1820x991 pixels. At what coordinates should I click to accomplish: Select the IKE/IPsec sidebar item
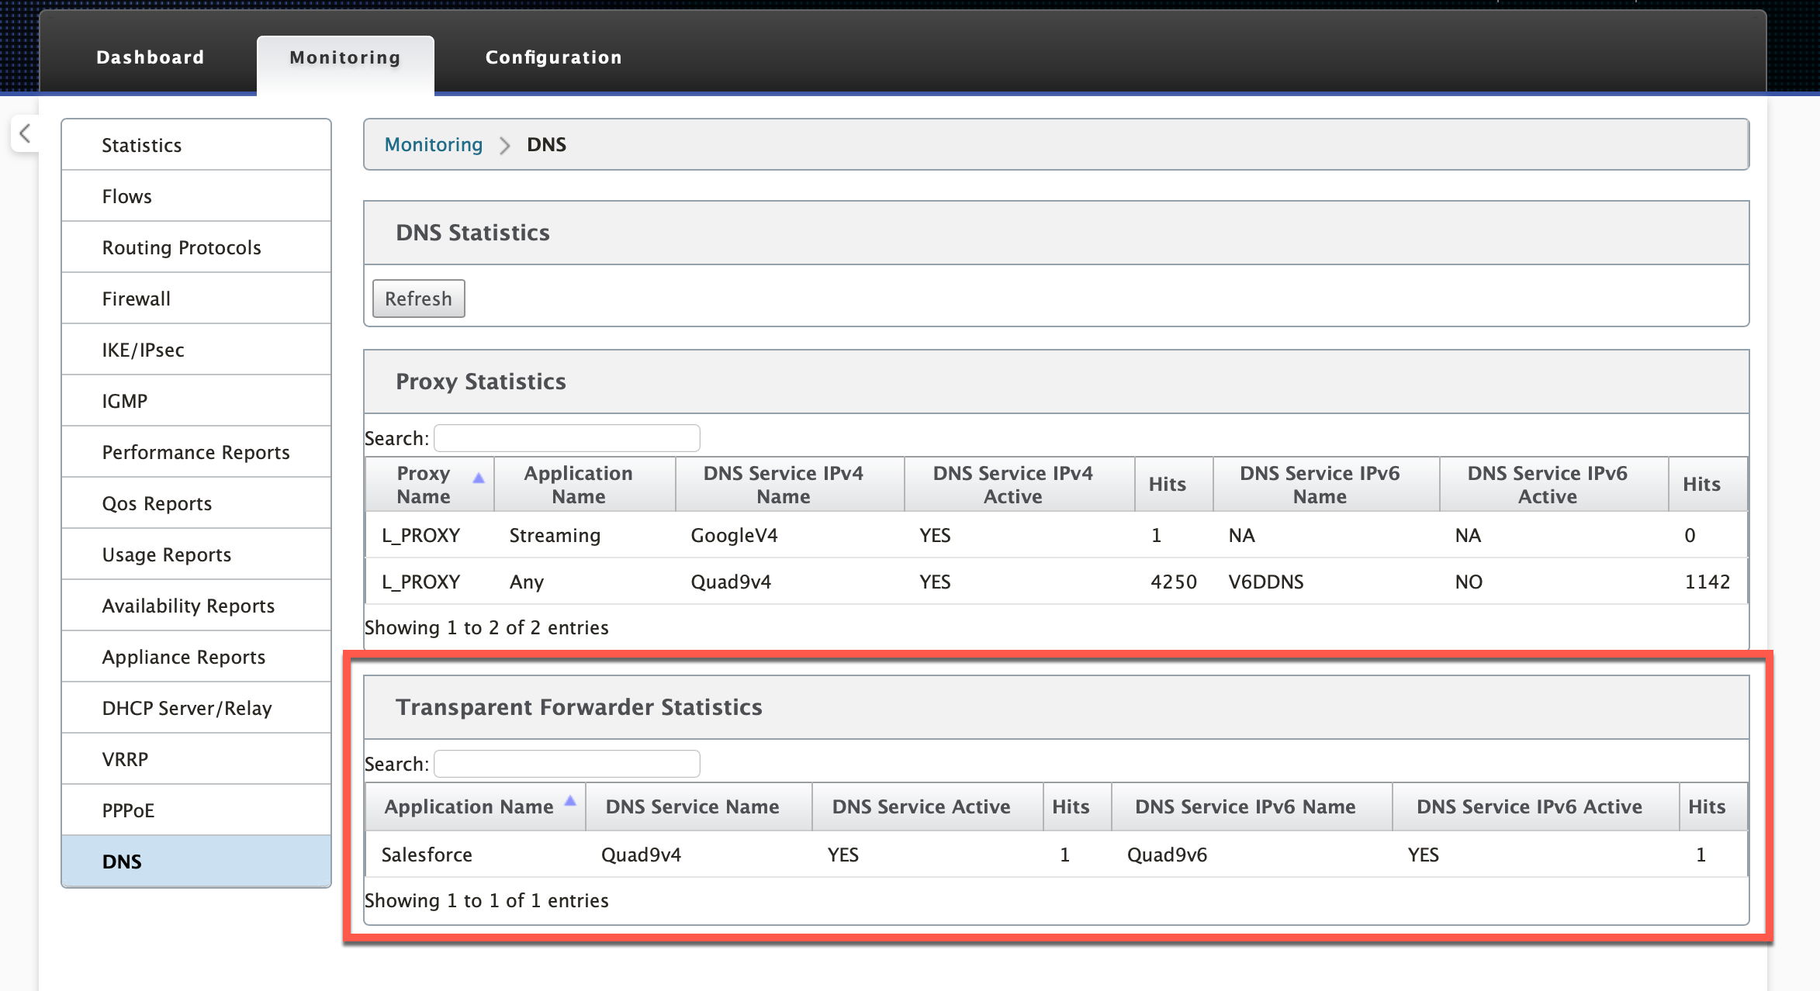click(x=196, y=350)
